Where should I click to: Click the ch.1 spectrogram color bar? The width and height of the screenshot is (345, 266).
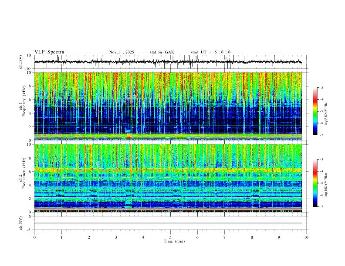(315, 111)
